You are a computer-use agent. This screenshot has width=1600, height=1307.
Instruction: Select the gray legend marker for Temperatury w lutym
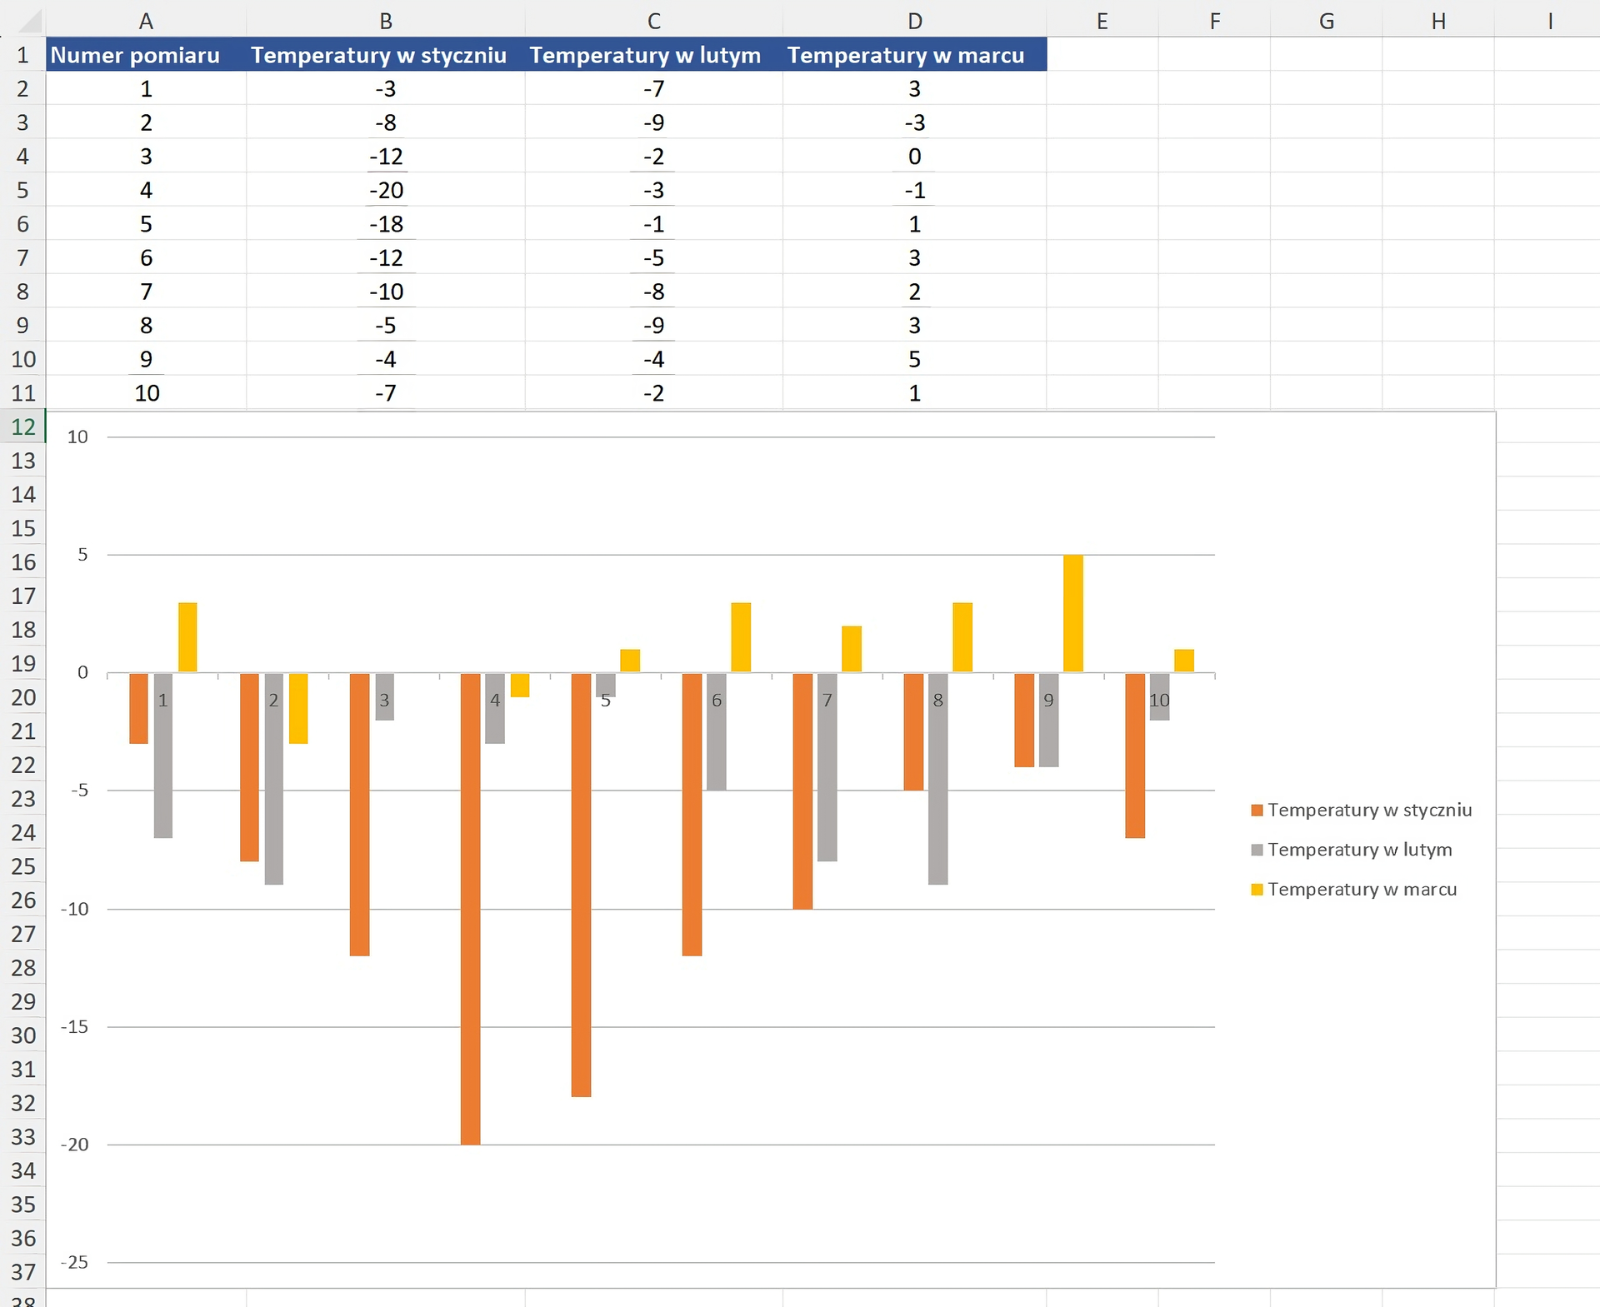[1257, 850]
